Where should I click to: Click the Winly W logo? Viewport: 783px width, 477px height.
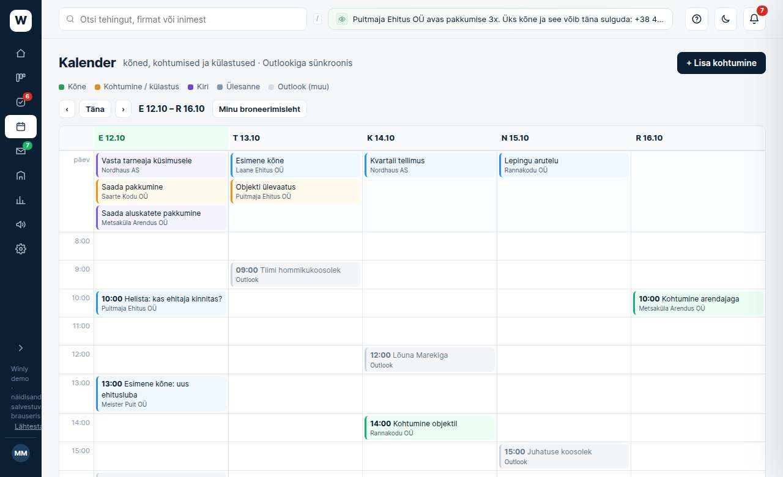click(21, 21)
